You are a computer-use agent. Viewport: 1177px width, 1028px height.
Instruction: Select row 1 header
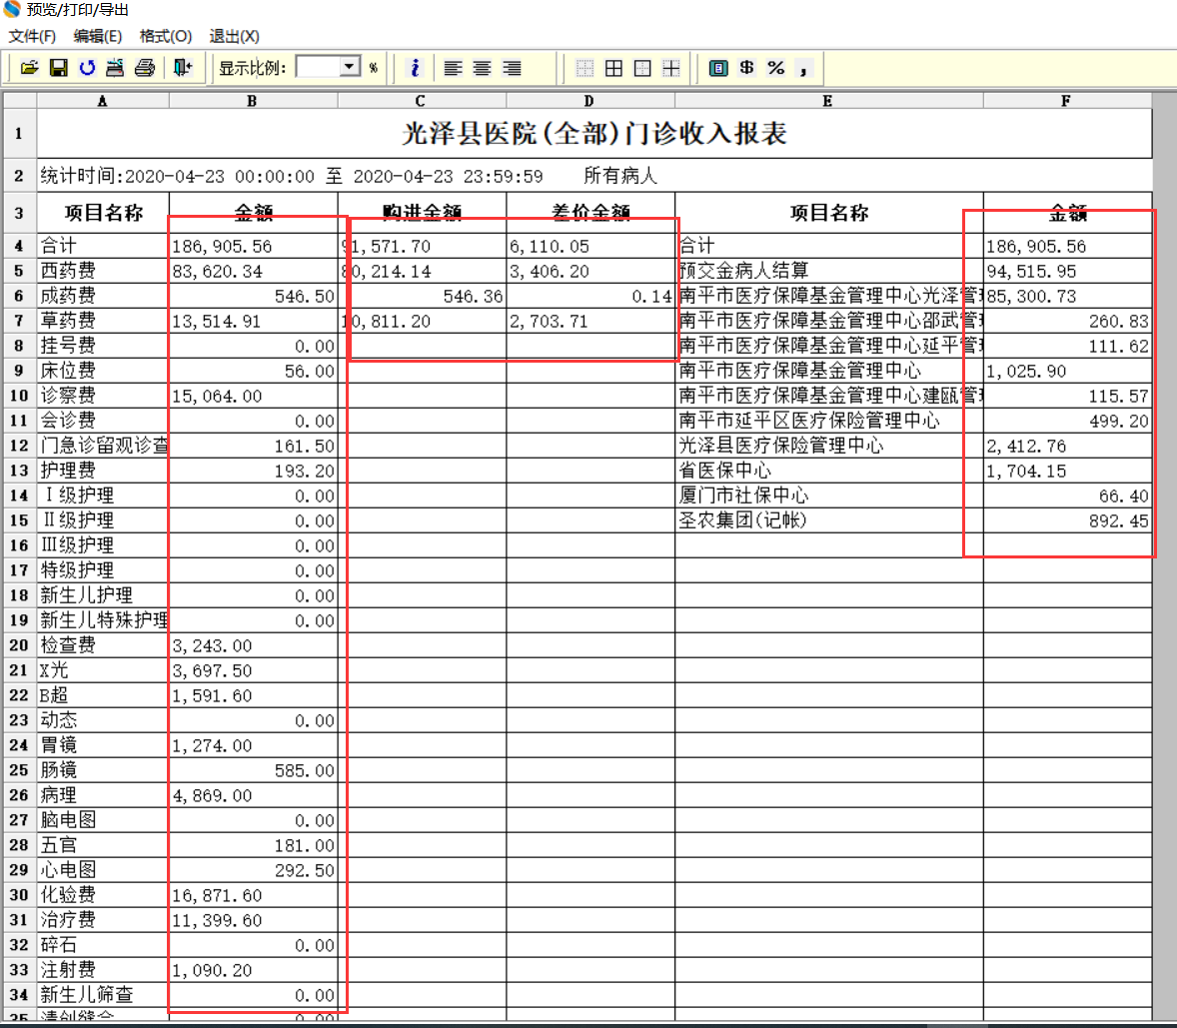click(20, 134)
